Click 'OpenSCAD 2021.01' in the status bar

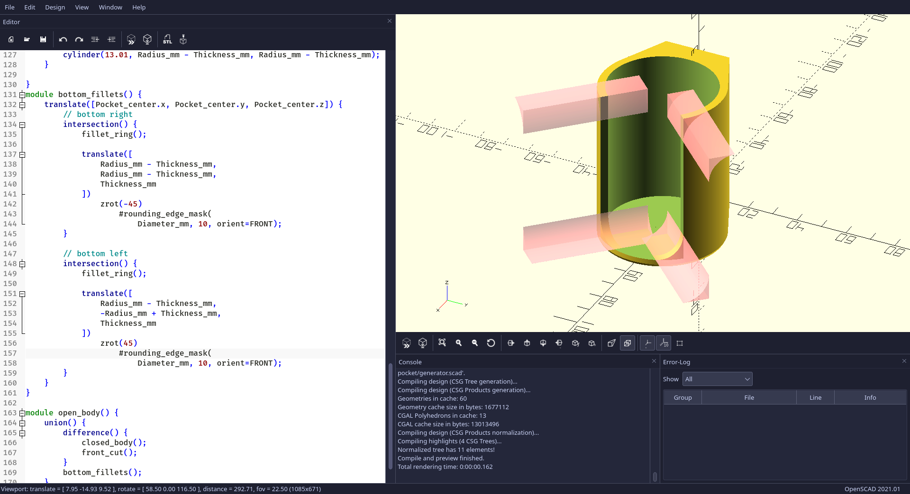872,489
